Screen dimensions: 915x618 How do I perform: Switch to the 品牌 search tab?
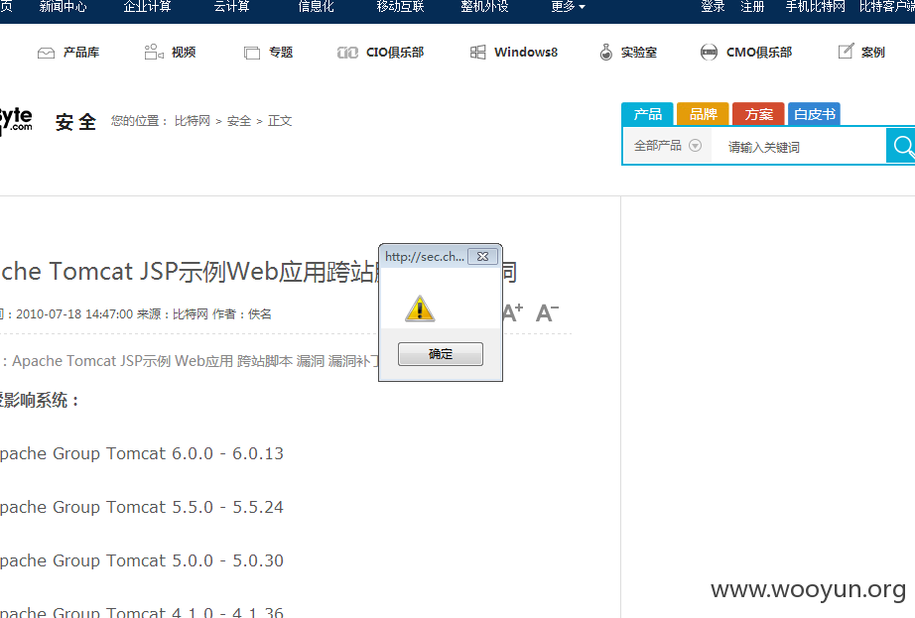tap(703, 114)
